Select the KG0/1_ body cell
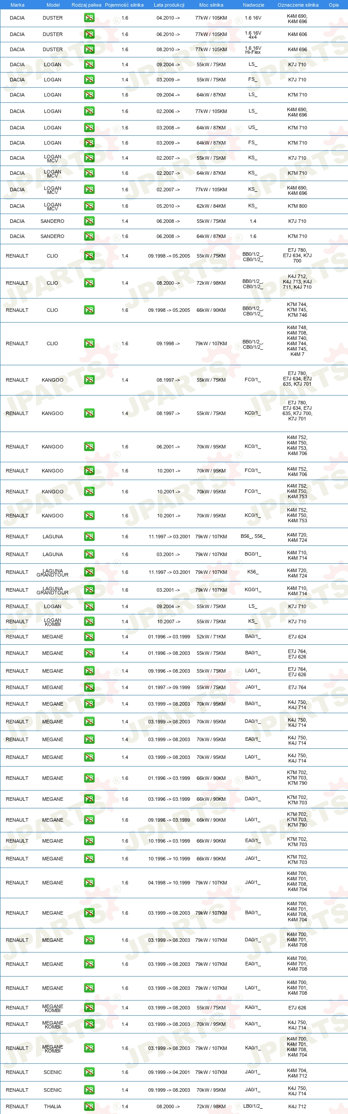348x1114 pixels. (253, 590)
